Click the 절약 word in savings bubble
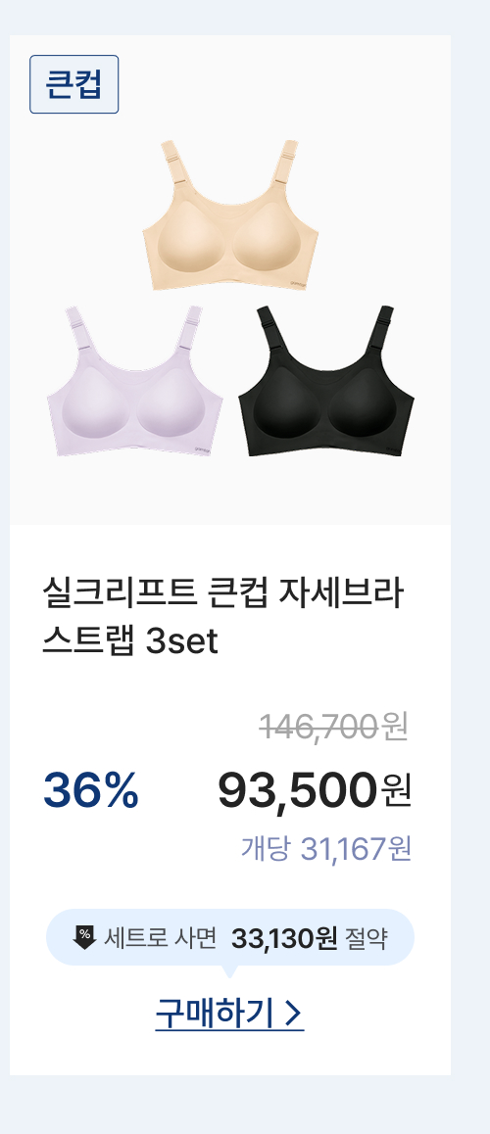 point(367,939)
